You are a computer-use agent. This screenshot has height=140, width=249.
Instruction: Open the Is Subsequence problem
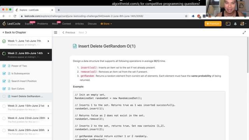pyautogui.click(x=21, y=73)
